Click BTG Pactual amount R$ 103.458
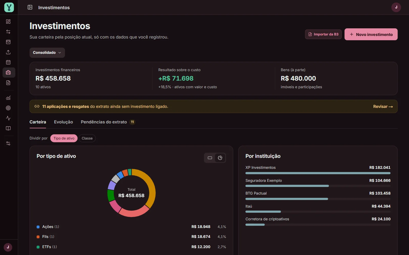This screenshot has height=255, width=409. [380, 193]
